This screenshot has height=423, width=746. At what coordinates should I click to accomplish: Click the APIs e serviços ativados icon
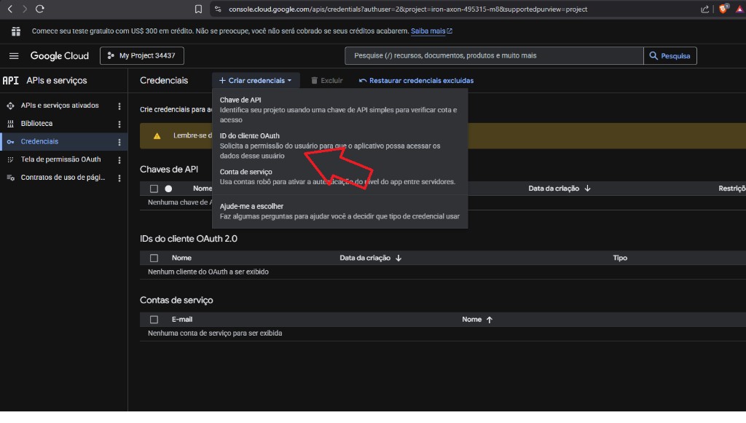tap(10, 106)
